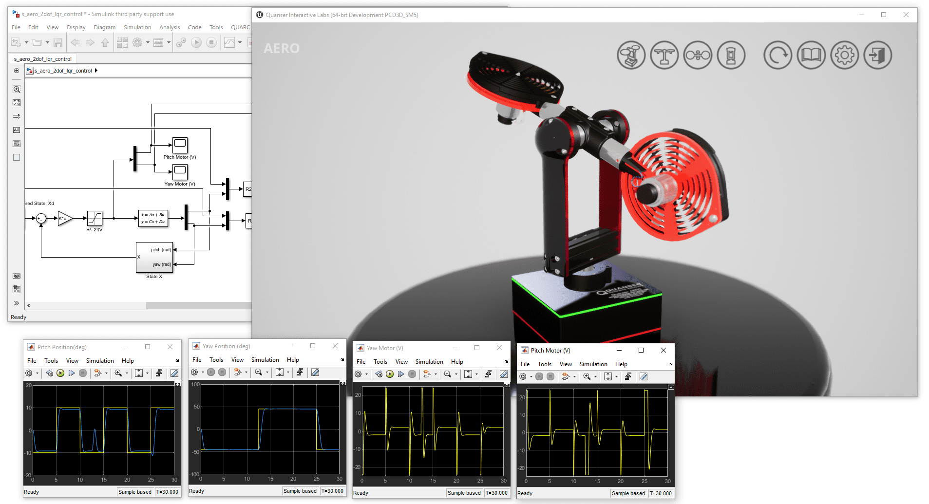
Task: Click the Triggers icon in Yaw Motor scope
Action: pyautogui.click(x=488, y=374)
